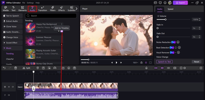205x100 pixels.
Task: Expand the Sound Effect category
Action: 13,43
